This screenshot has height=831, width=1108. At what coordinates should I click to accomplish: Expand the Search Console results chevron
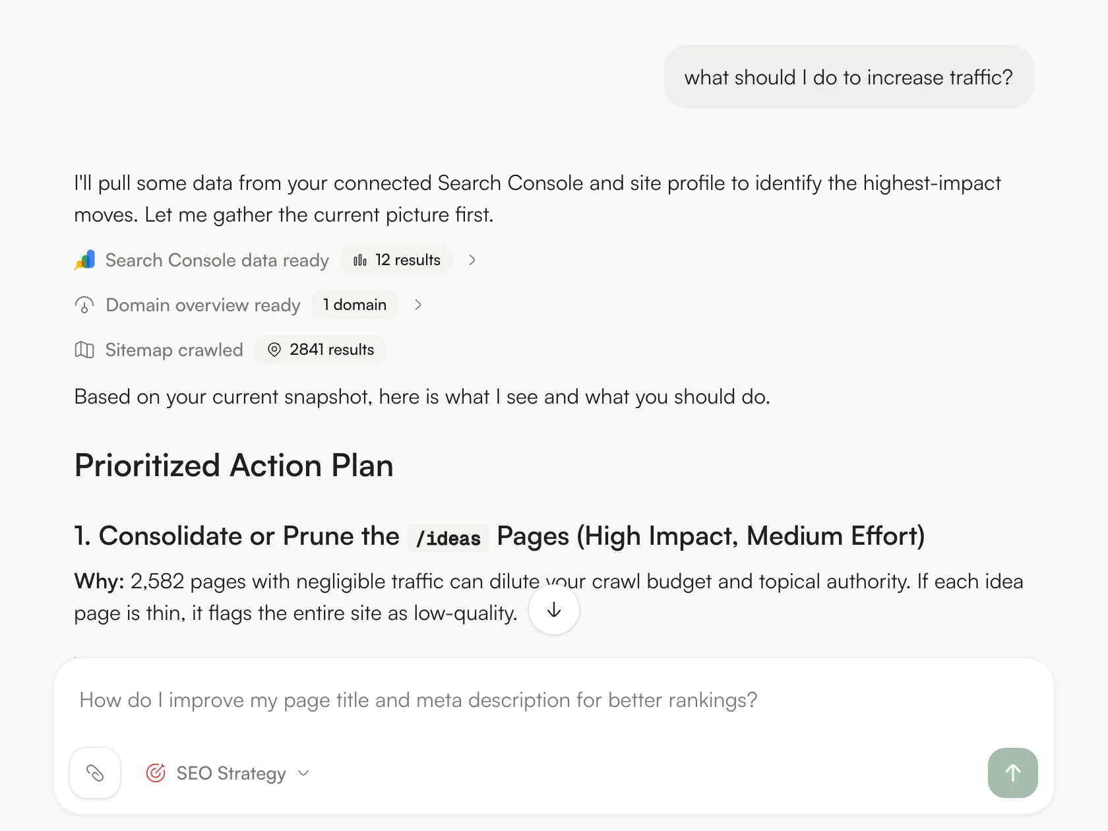pos(472,260)
